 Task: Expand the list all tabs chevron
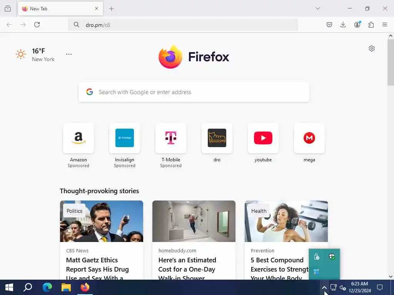[x=318, y=8]
